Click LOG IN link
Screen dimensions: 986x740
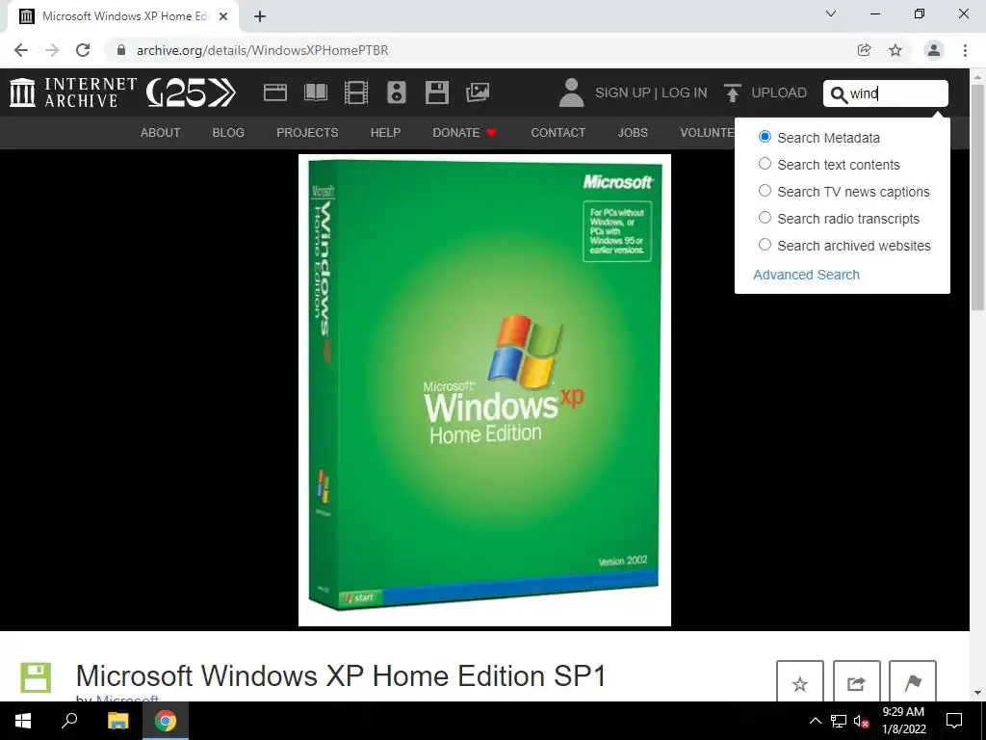point(685,92)
